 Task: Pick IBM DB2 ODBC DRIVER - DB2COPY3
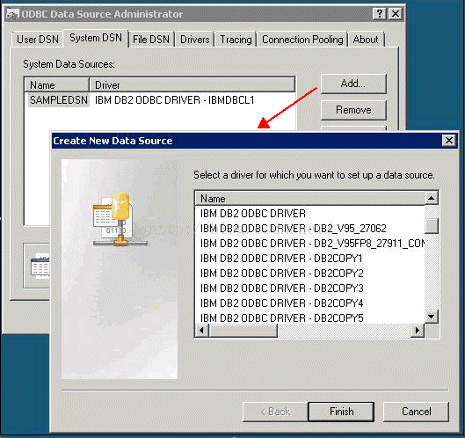pos(310,288)
